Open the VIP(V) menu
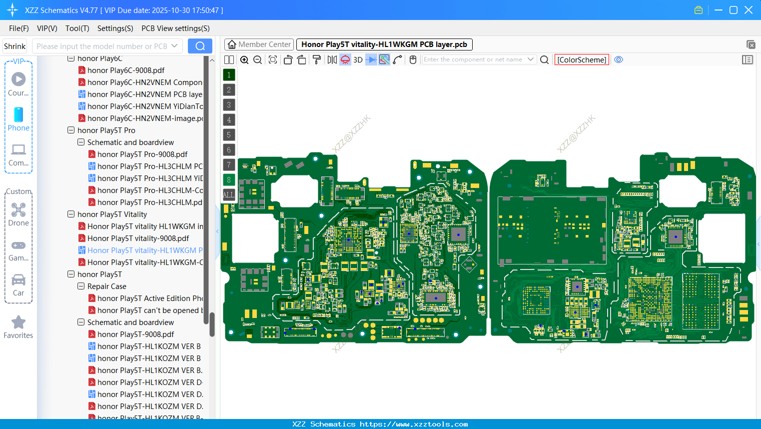 tap(47, 28)
